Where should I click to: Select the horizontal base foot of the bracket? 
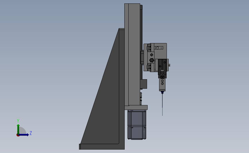point(102,147)
